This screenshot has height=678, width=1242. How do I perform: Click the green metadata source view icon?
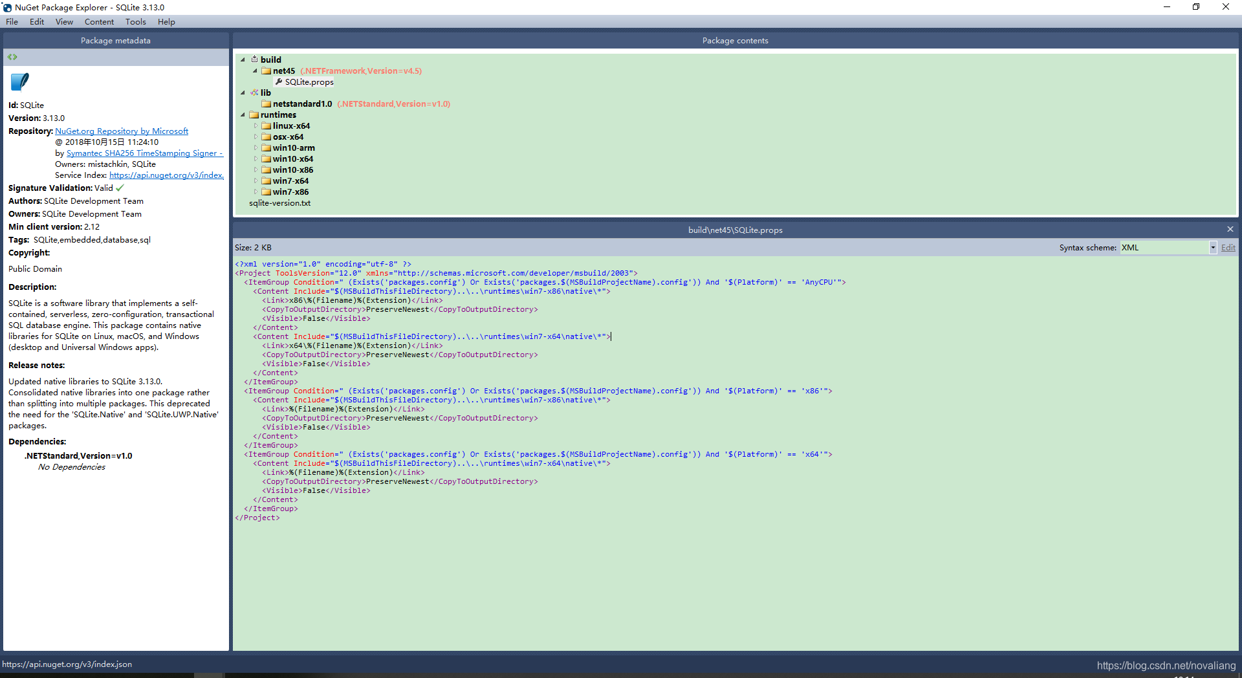(12, 57)
